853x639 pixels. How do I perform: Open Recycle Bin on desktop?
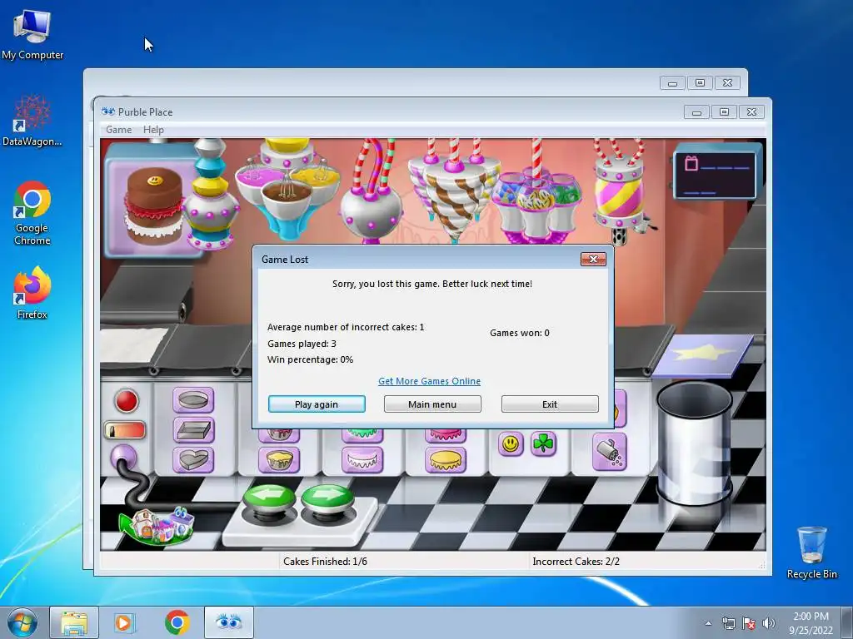coord(811,552)
